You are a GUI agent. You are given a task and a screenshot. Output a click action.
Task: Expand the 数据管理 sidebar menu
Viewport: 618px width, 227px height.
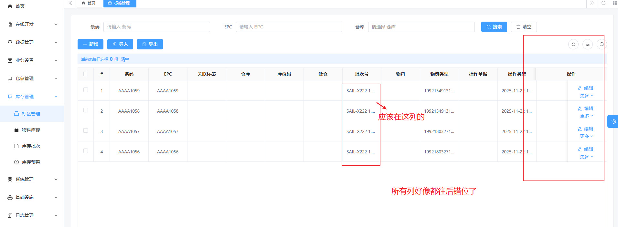click(x=32, y=42)
